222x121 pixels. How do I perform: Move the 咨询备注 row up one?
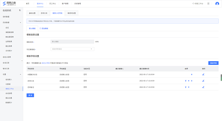(x=189, y=87)
